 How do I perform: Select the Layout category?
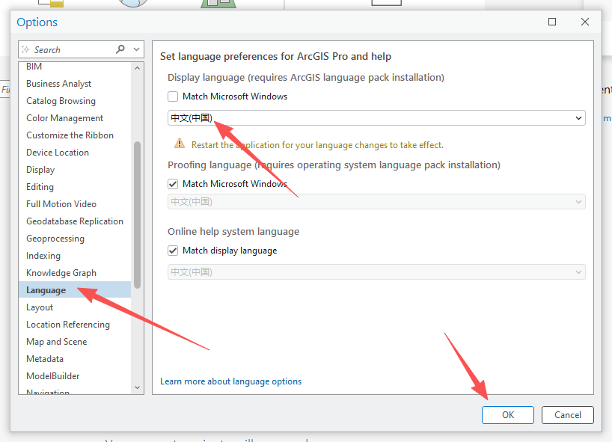click(x=40, y=307)
